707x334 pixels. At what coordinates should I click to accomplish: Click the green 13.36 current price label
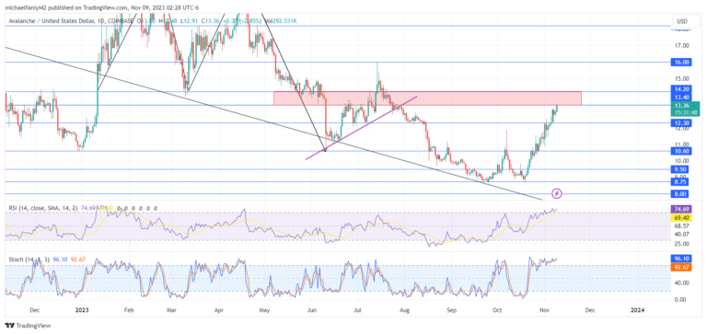coord(685,109)
